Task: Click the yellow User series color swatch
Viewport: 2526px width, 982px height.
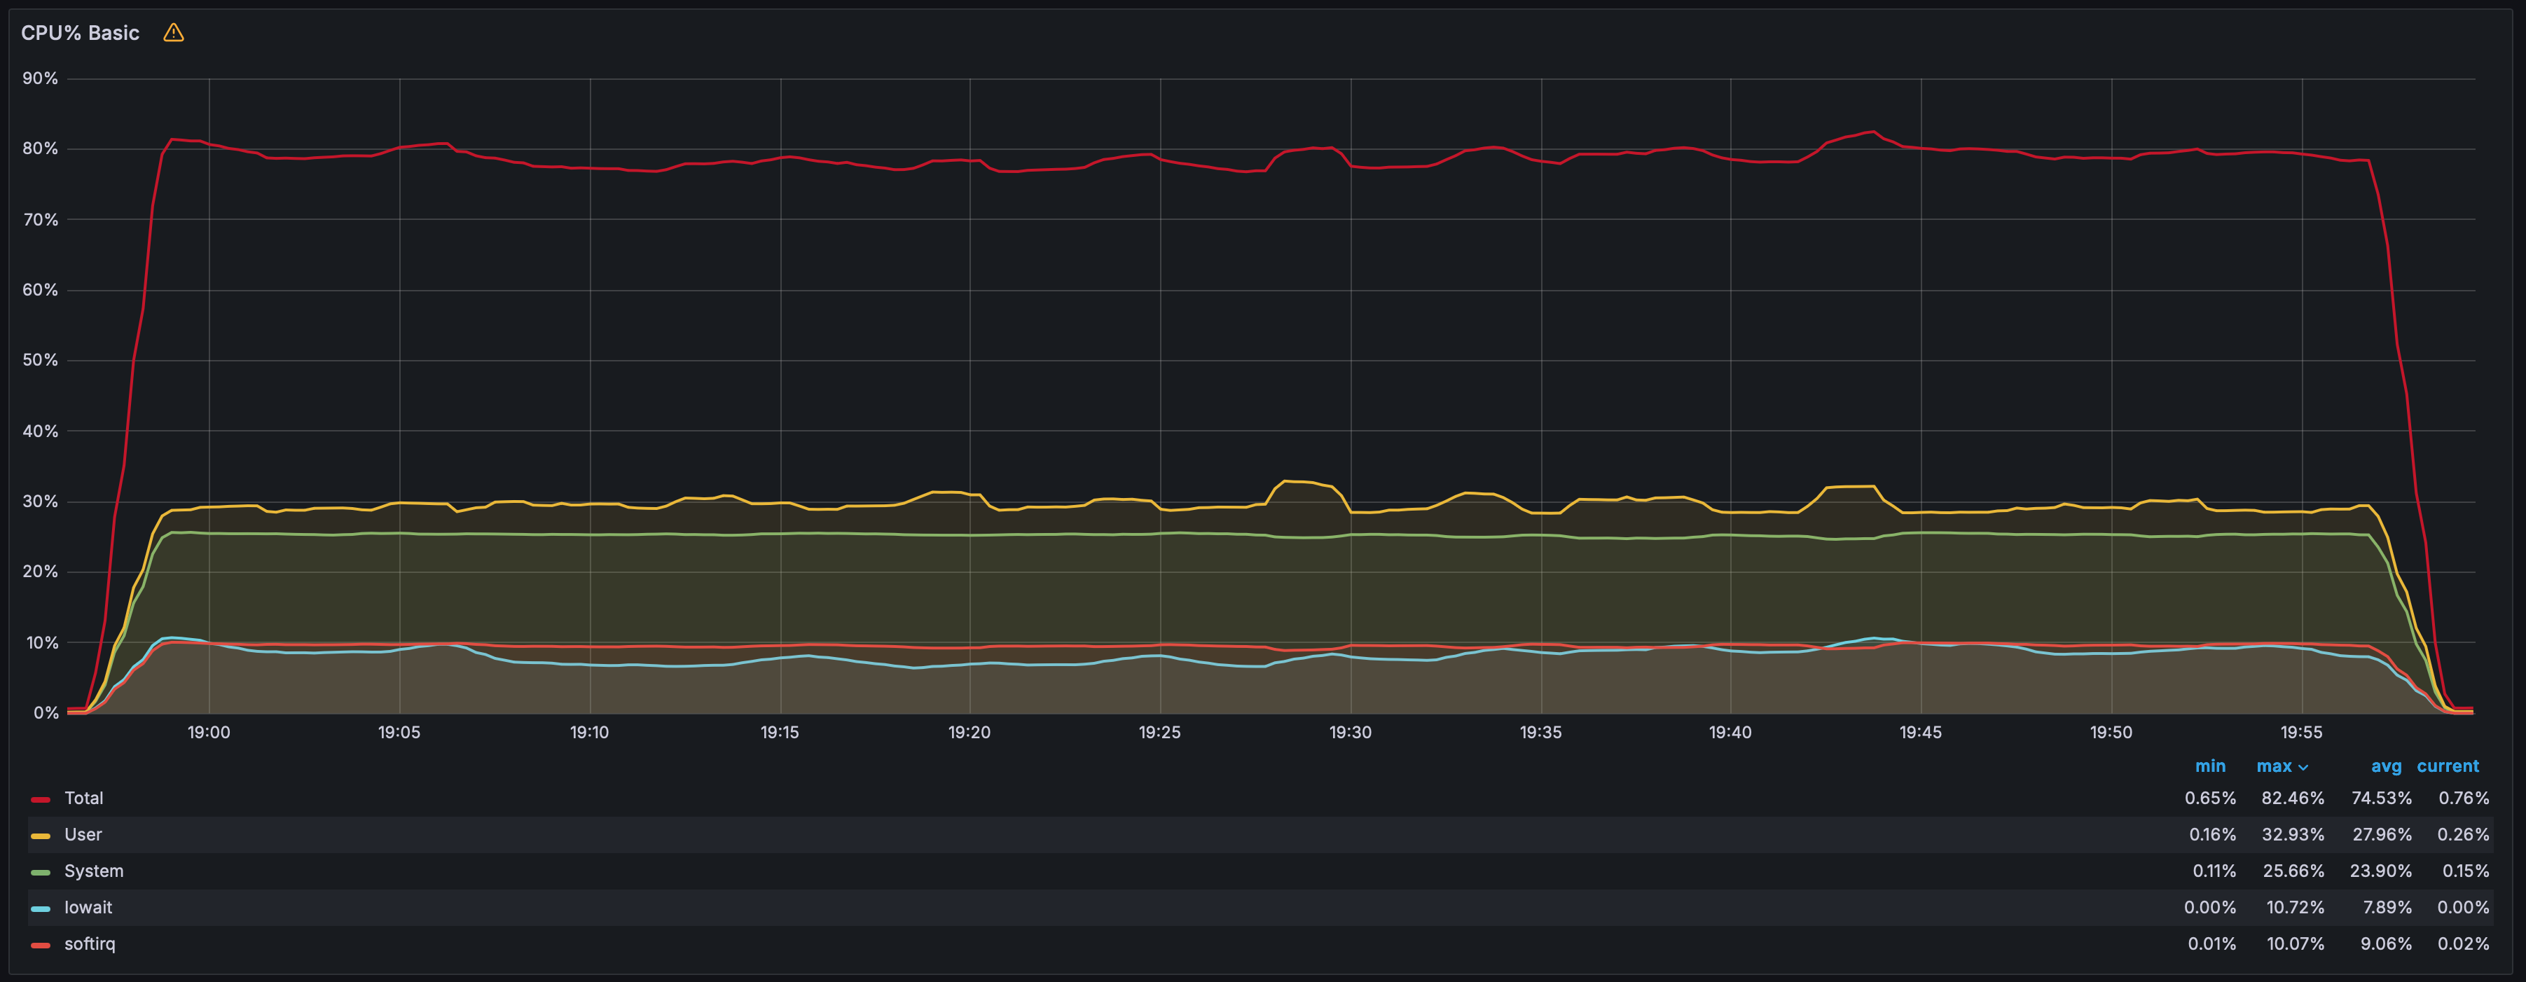Action: point(40,836)
